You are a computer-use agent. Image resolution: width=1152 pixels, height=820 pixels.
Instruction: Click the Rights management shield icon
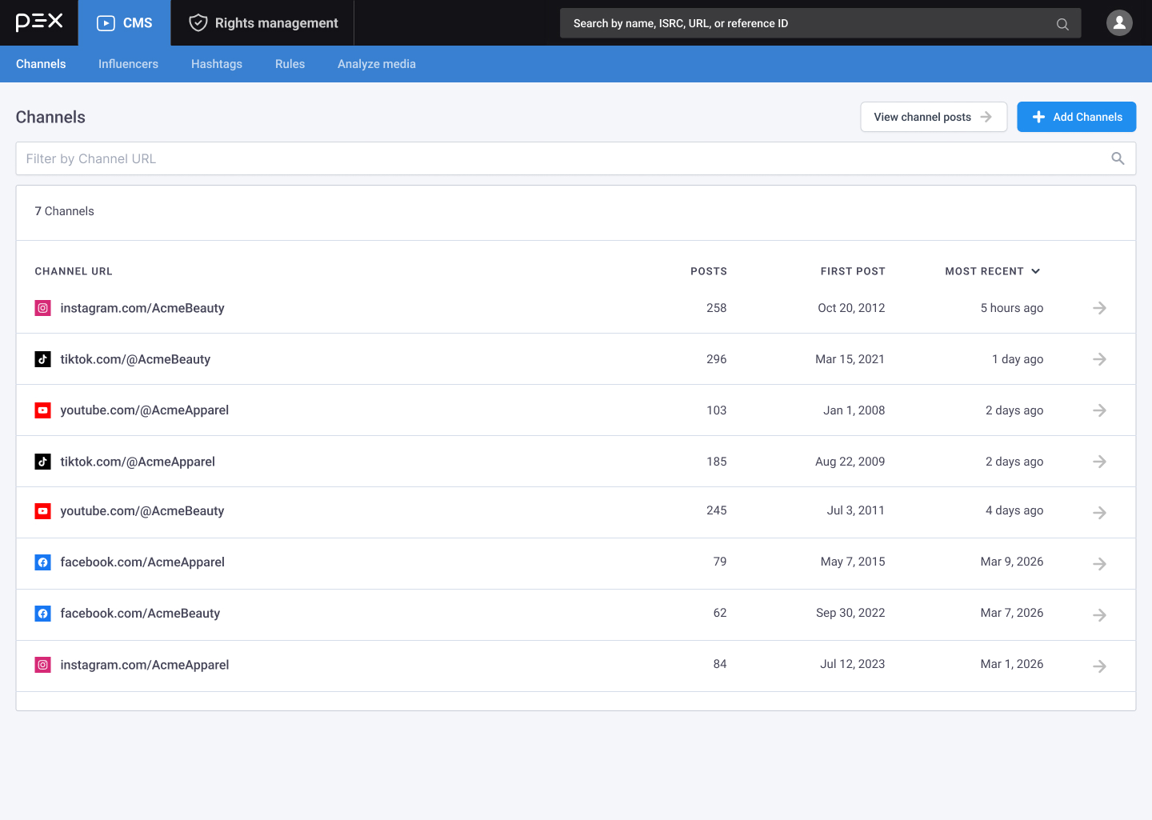(198, 22)
